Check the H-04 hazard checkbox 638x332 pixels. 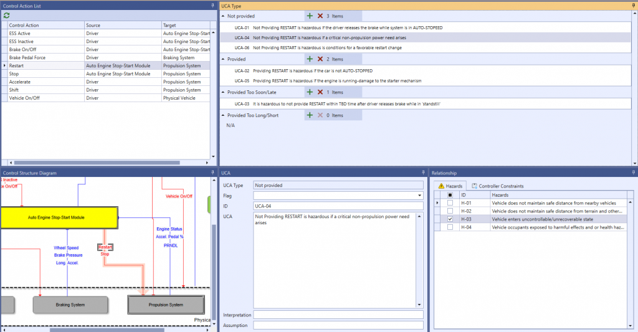(450, 227)
